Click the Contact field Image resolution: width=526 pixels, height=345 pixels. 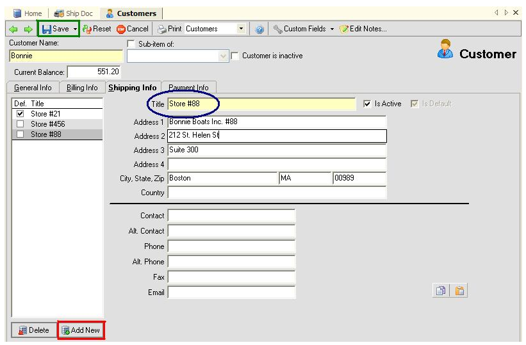point(231,216)
